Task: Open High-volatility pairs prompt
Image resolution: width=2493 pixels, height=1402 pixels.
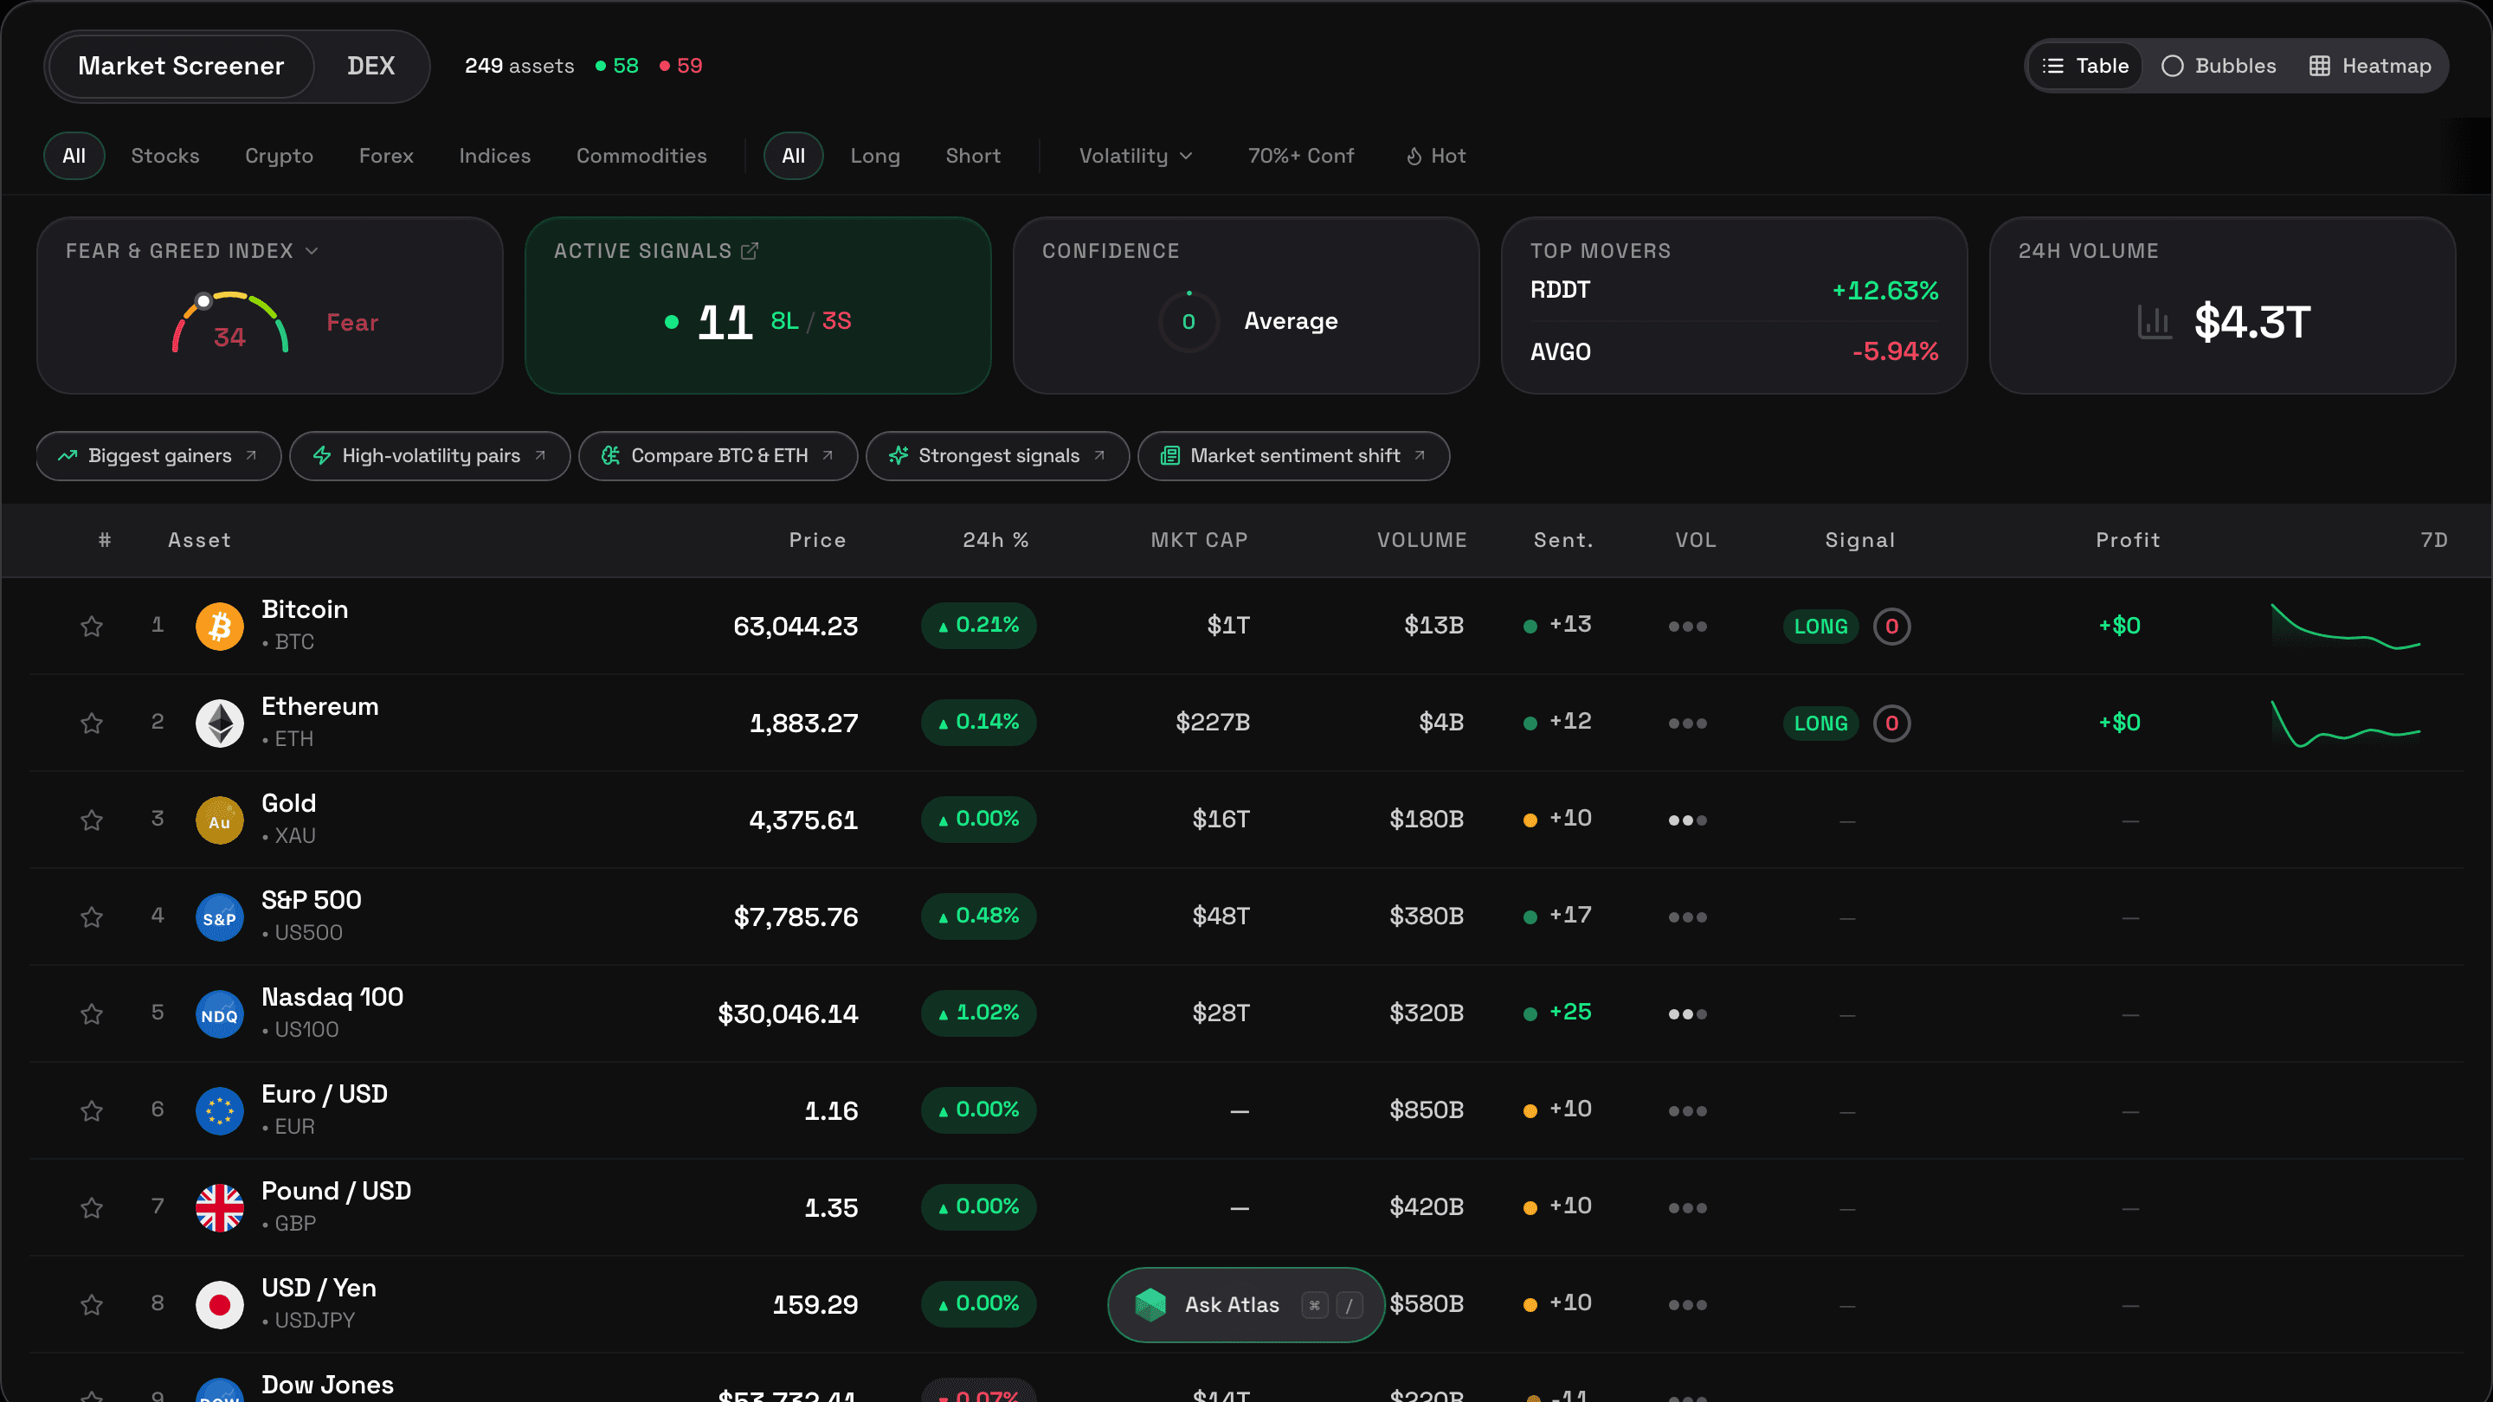Action: 429,456
